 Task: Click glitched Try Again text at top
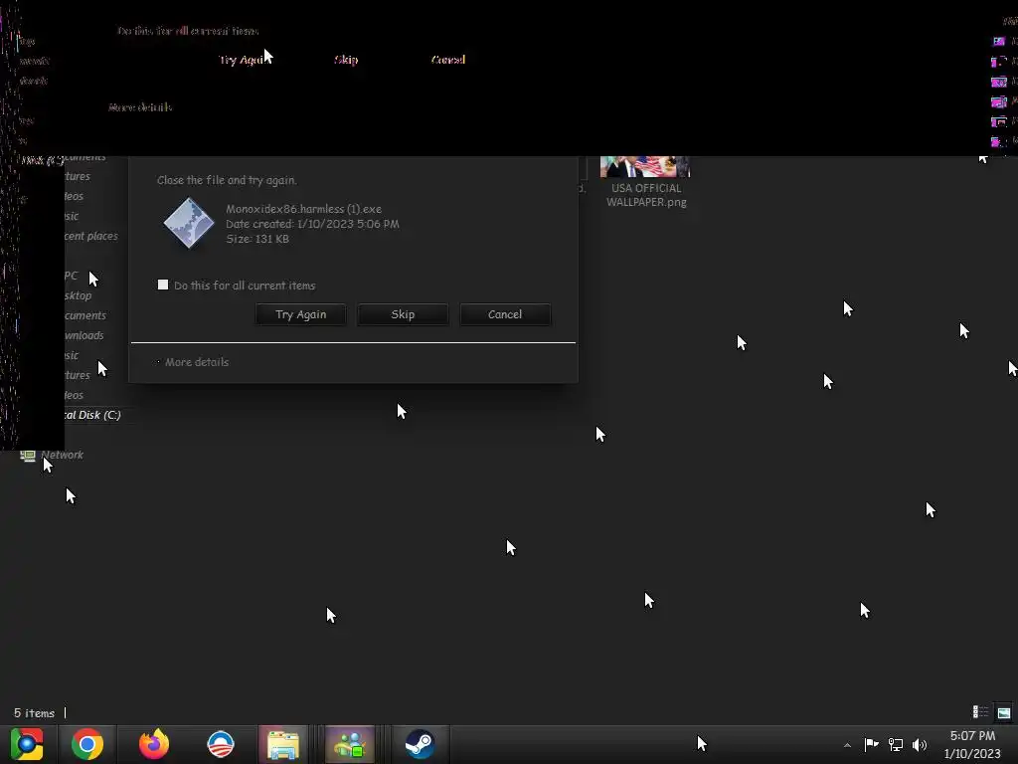pos(243,60)
